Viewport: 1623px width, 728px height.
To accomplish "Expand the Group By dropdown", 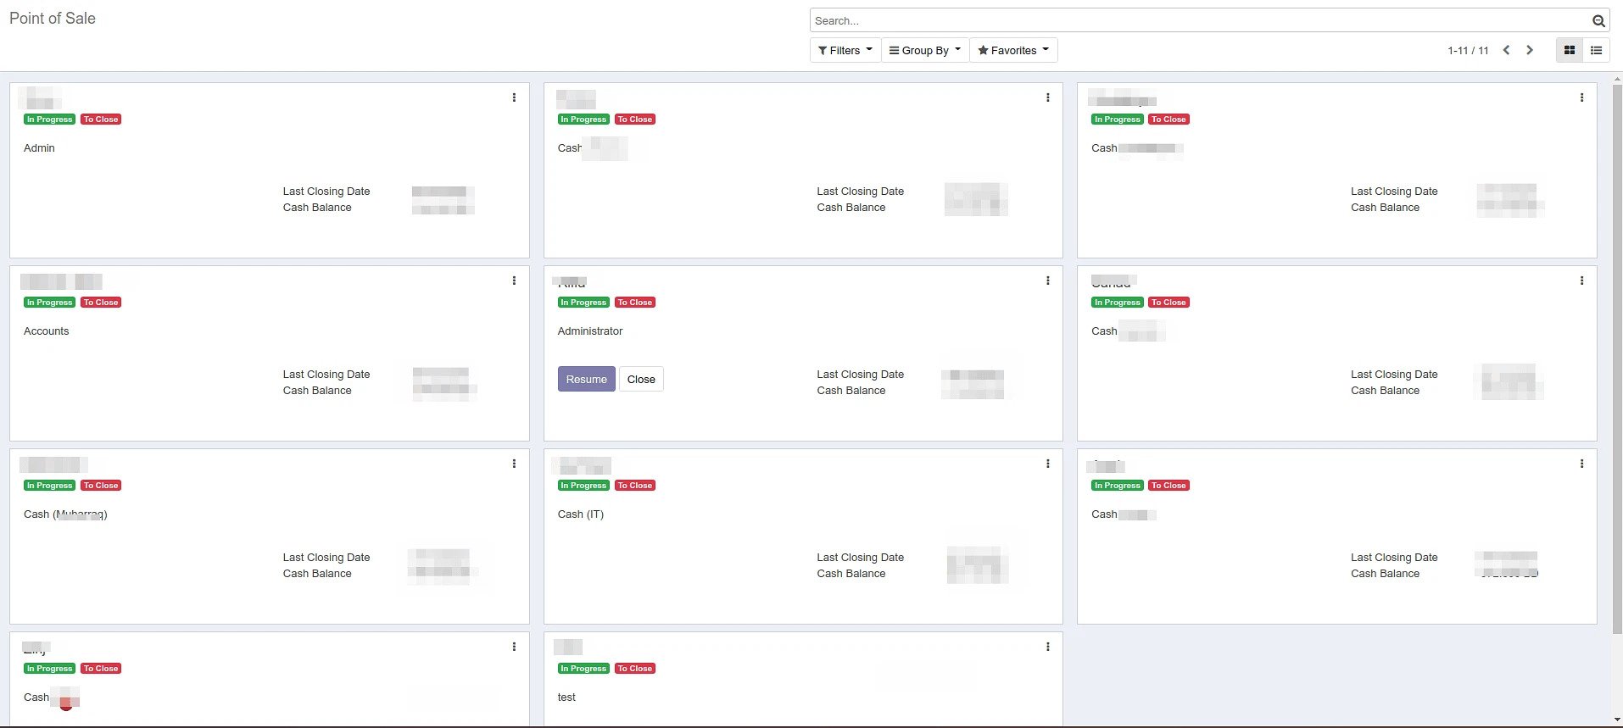I will point(924,51).
